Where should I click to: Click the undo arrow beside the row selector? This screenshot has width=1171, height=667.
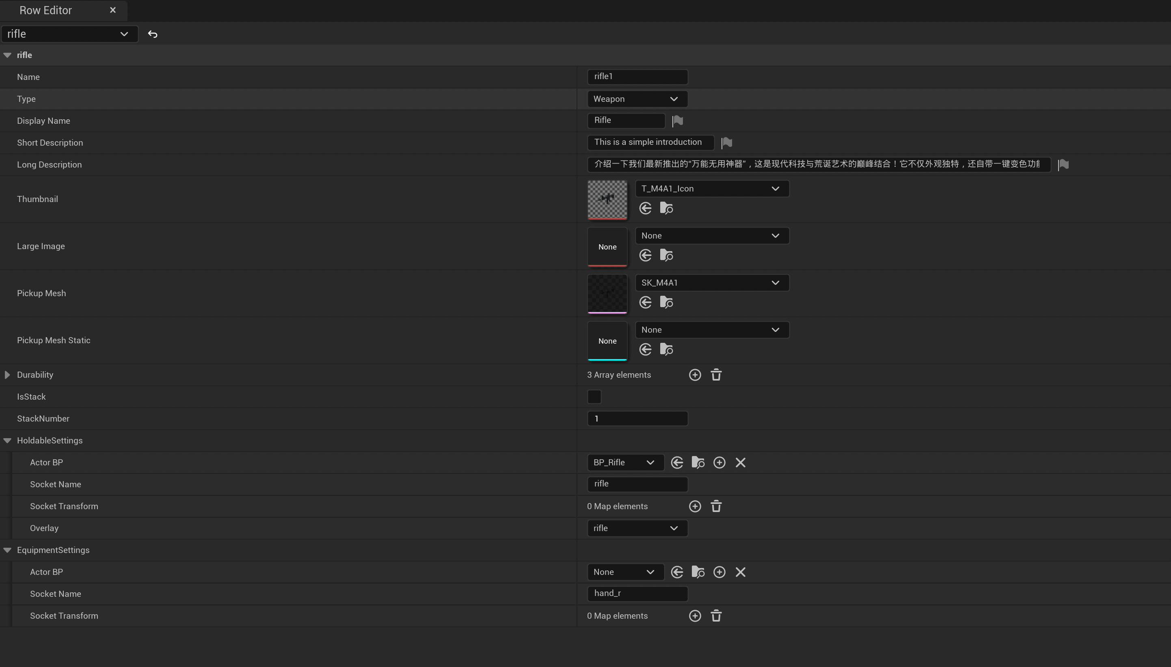click(153, 34)
